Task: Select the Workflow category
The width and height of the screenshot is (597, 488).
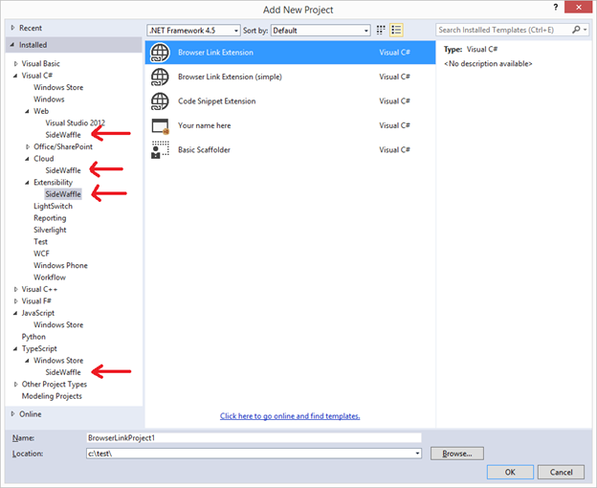Action: [x=50, y=277]
